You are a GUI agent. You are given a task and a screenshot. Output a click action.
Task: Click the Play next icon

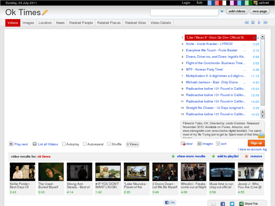[11, 144]
